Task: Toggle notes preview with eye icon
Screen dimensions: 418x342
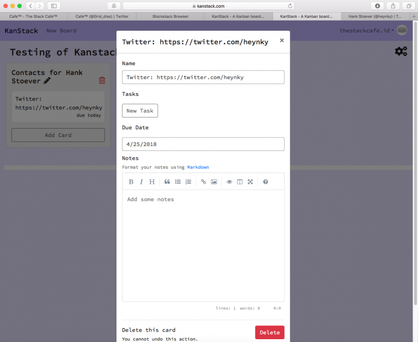Action: [x=229, y=182]
